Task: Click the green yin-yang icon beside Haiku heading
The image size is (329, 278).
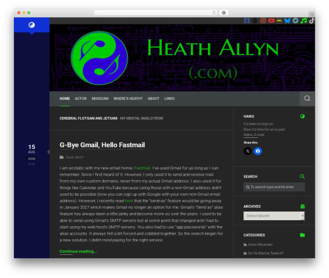Action: click(302, 116)
